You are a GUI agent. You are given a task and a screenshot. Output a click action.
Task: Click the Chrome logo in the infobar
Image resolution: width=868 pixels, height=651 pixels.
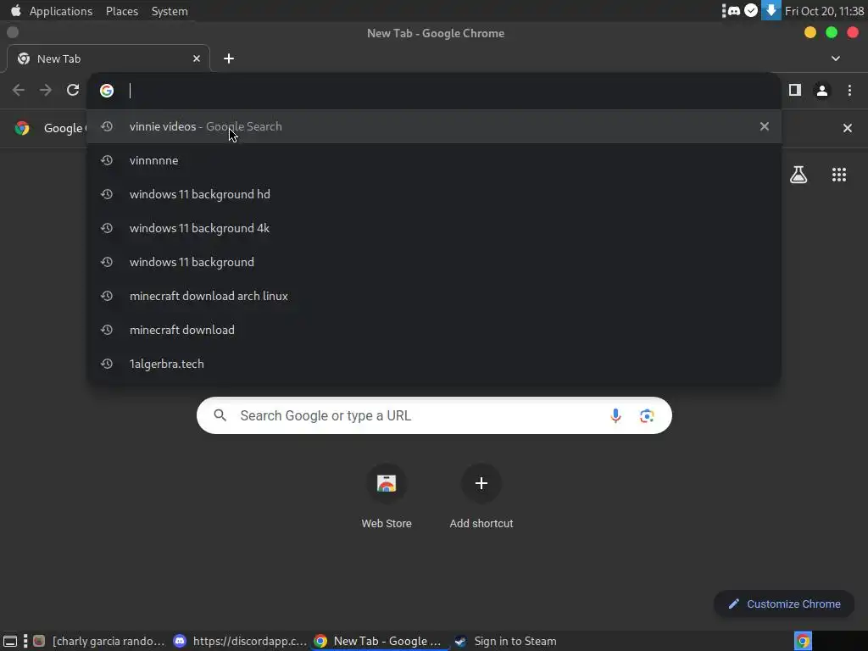[x=22, y=128]
